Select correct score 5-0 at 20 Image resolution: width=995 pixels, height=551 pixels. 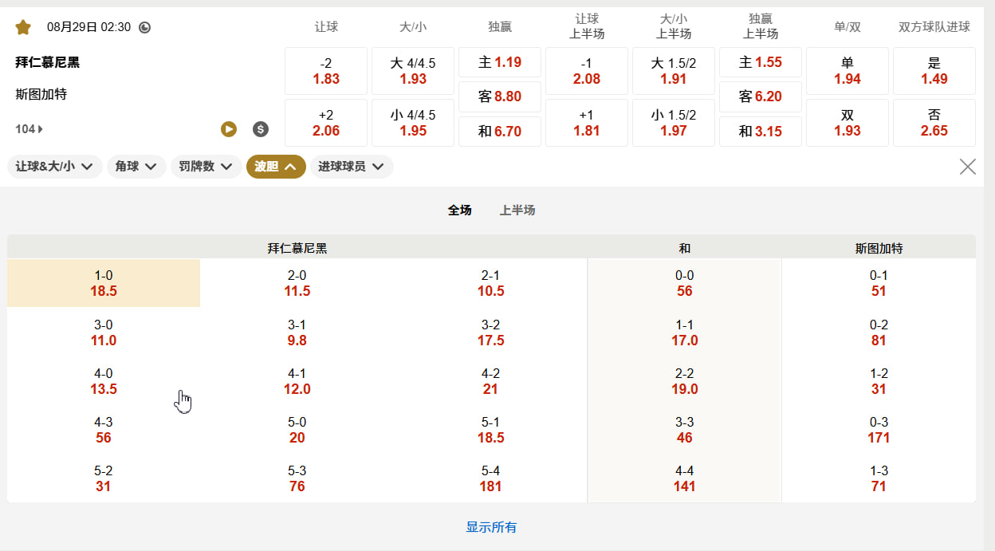297,430
